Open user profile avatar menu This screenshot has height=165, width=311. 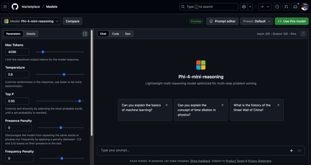[304, 7]
